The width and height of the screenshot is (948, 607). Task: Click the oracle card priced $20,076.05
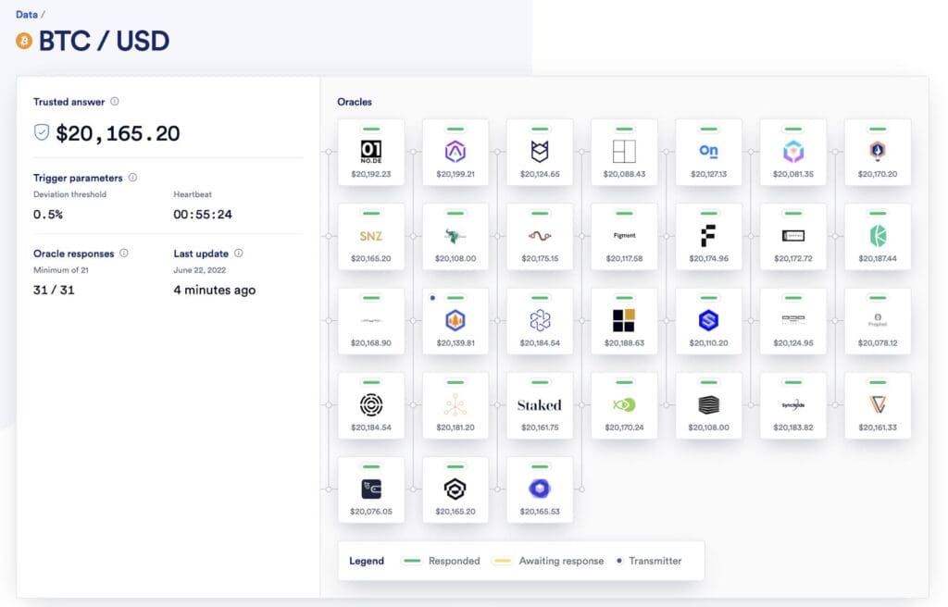click(371, 489)
